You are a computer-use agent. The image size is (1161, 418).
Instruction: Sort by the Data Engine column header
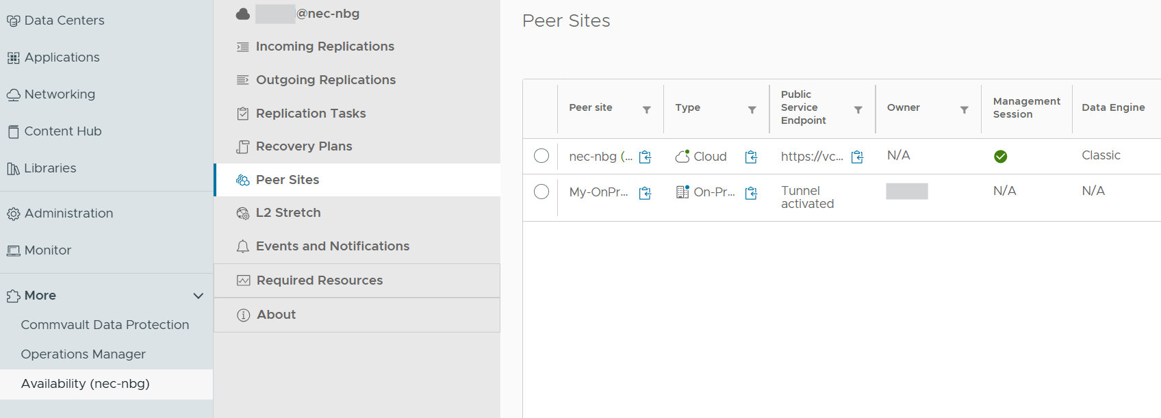tap(1113, 107)
